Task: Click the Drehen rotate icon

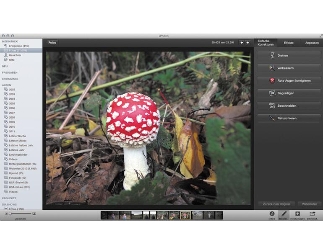Action: [x=272, y=56]
